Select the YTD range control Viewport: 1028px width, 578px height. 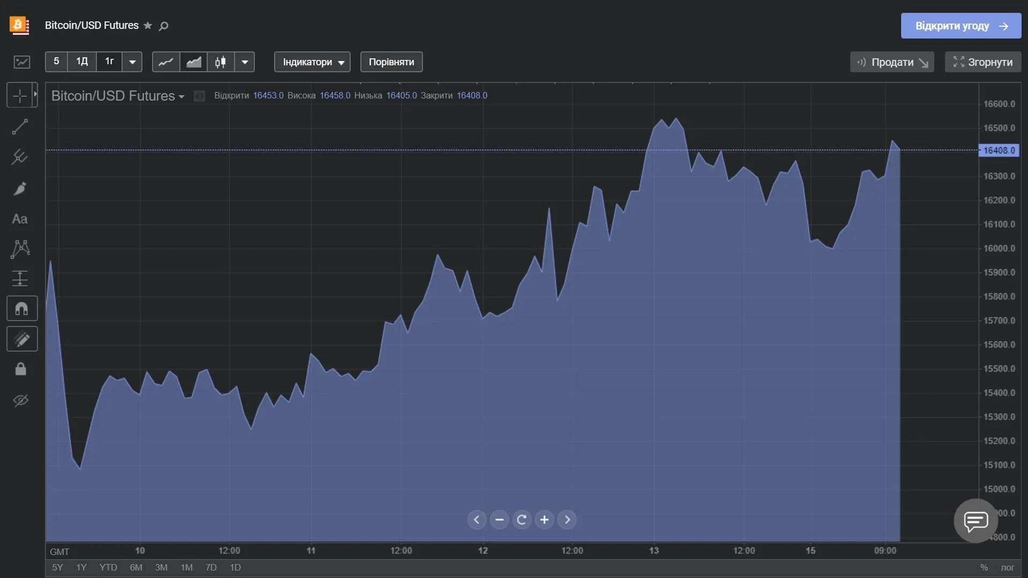click(108, 567)
